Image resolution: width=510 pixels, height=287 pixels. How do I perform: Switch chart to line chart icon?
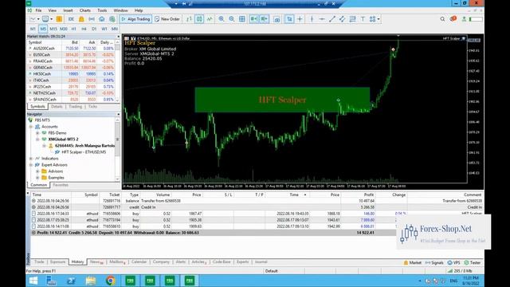tap(210, 19)
